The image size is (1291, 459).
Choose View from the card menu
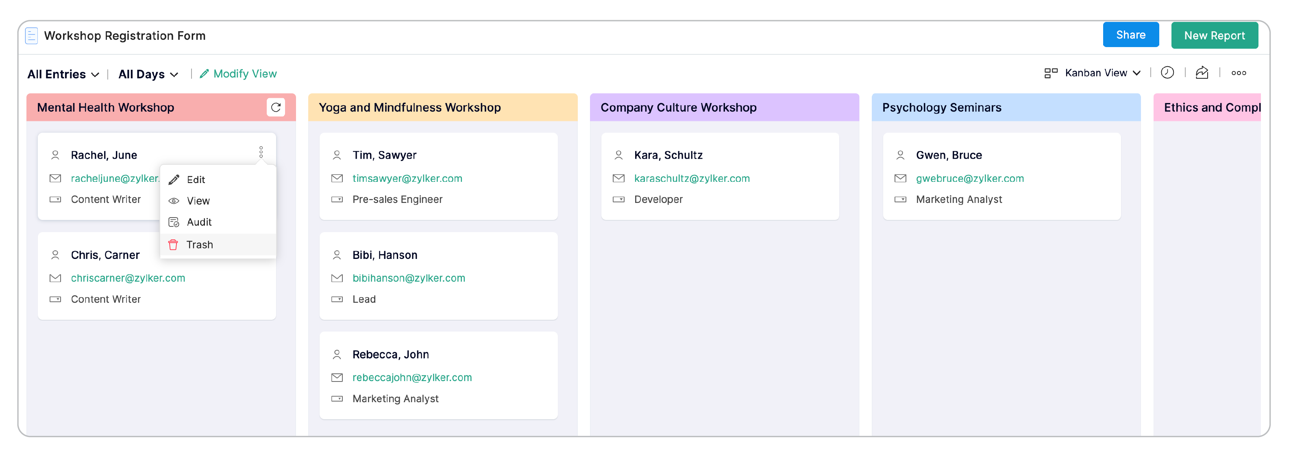218,201
